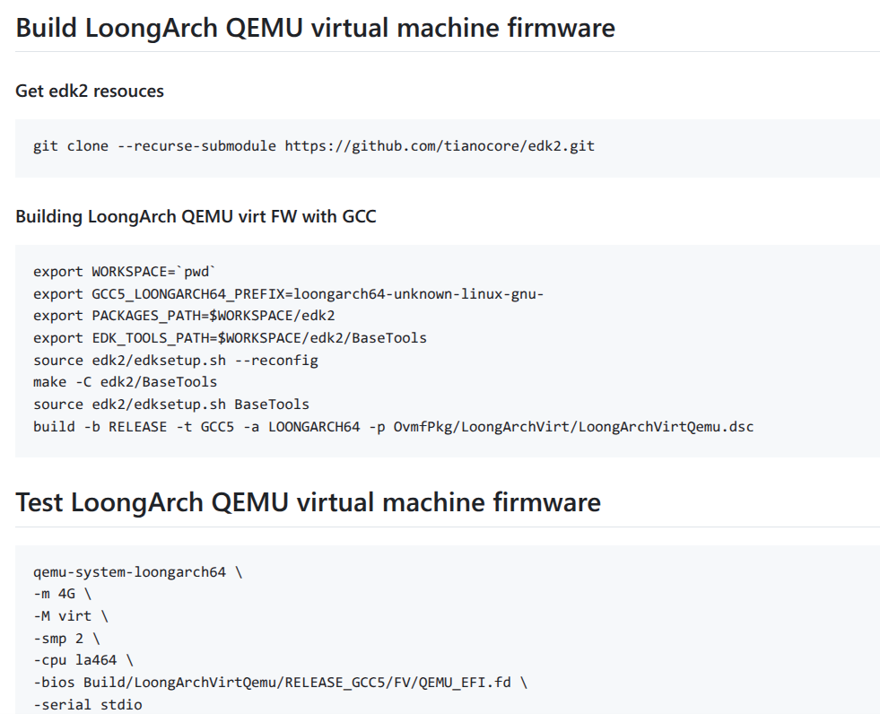Click the 'Build LoongArch QEMU virtual machine firmware' heading
The width and height of the screenshot is (880, 714).
coord(316,28)
